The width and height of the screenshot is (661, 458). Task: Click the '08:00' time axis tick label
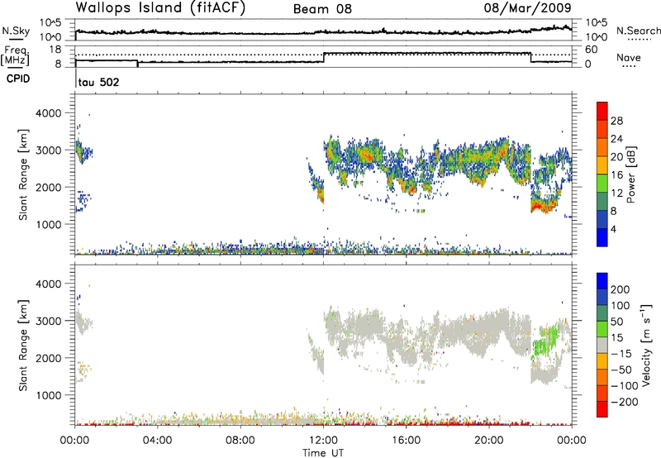pos(240,441)
